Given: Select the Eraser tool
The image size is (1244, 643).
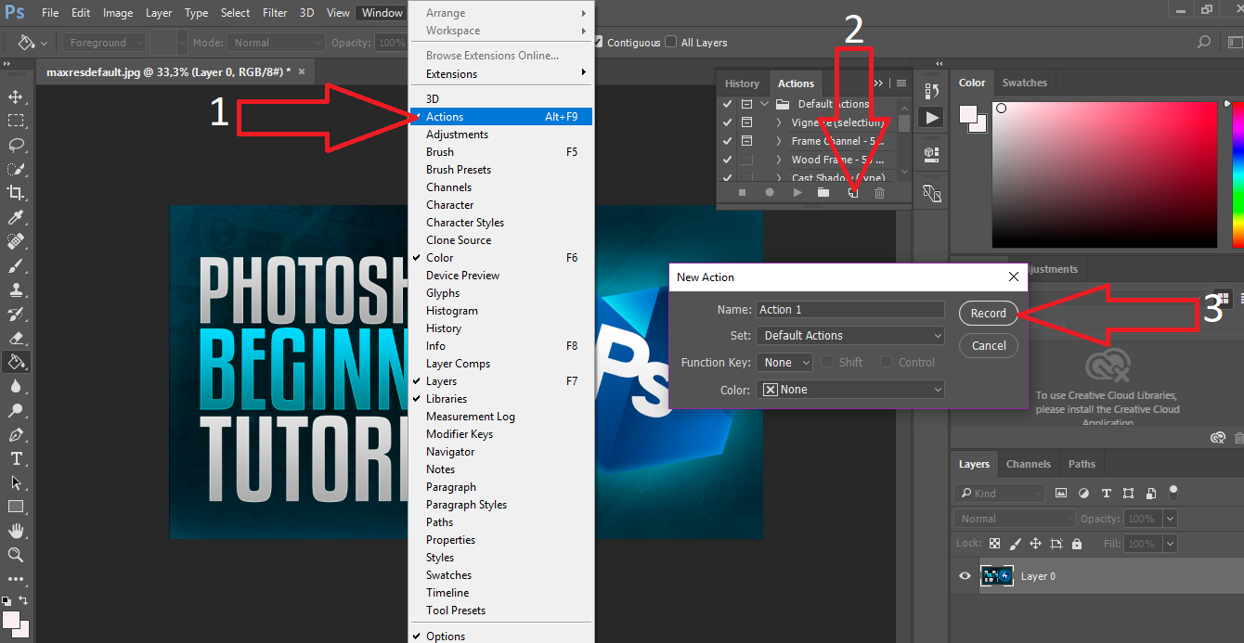Looking at the screenshot, I should pos(16,338).
